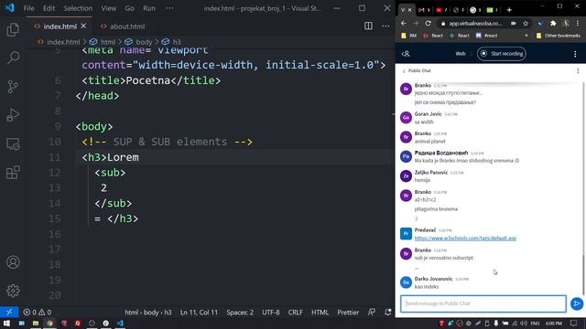The height and width of the screenshot is (329, 586).
Task: Open editor More Actions ellipsis
Action: [x=385, y=27]
